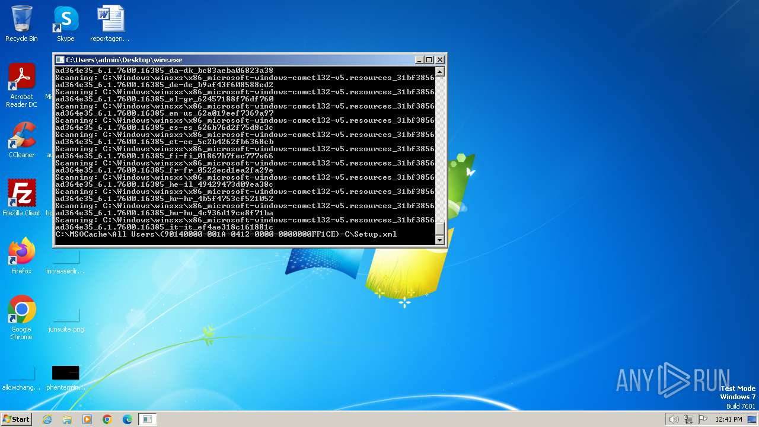Screen dimensions: 759x427
Task: Click the line ending hu-hu_4c936d19ce8f71ba
Action: click(165, 213)
